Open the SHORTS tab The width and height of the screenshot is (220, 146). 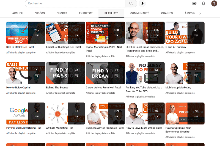click(x=62, y=13)
